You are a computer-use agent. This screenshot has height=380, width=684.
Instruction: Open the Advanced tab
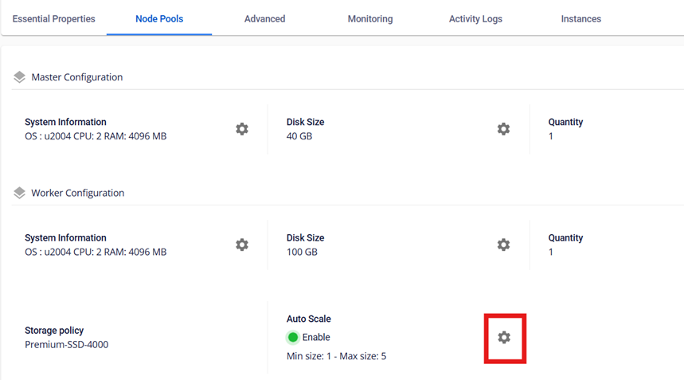[264, 19]
